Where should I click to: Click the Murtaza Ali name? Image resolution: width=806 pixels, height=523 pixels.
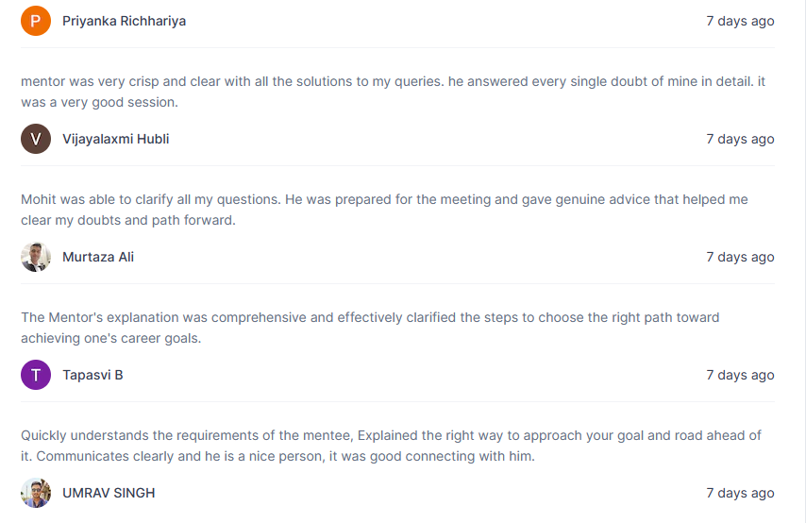(x=98, y=257)
